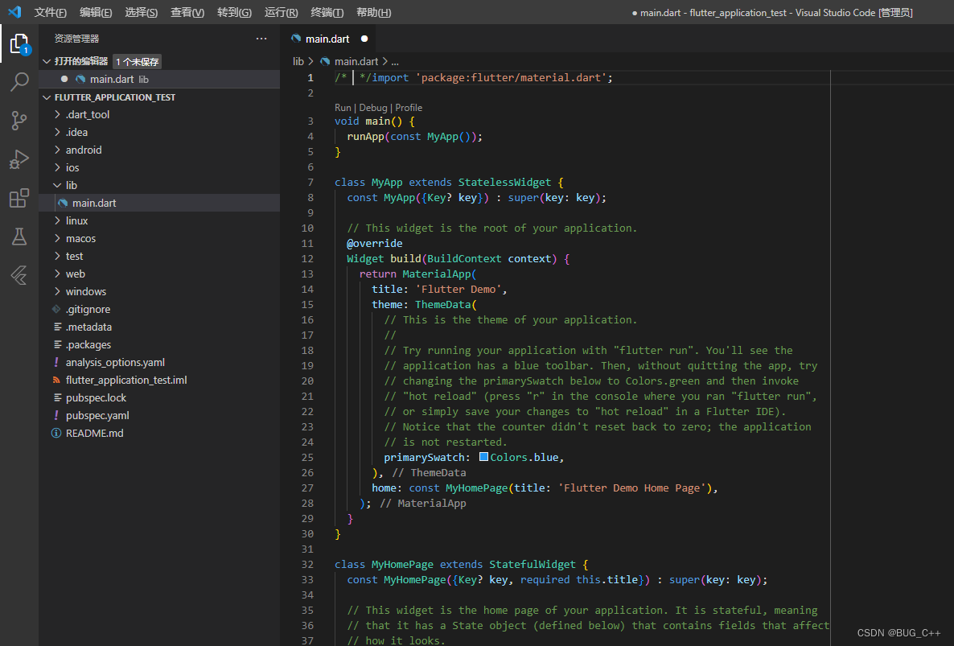Click the VS Code logo icon

[14, 12]
